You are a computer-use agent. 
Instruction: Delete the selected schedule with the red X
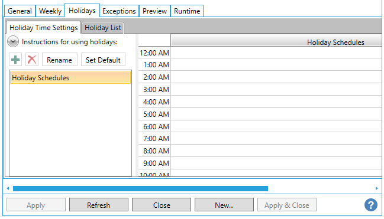32,60
